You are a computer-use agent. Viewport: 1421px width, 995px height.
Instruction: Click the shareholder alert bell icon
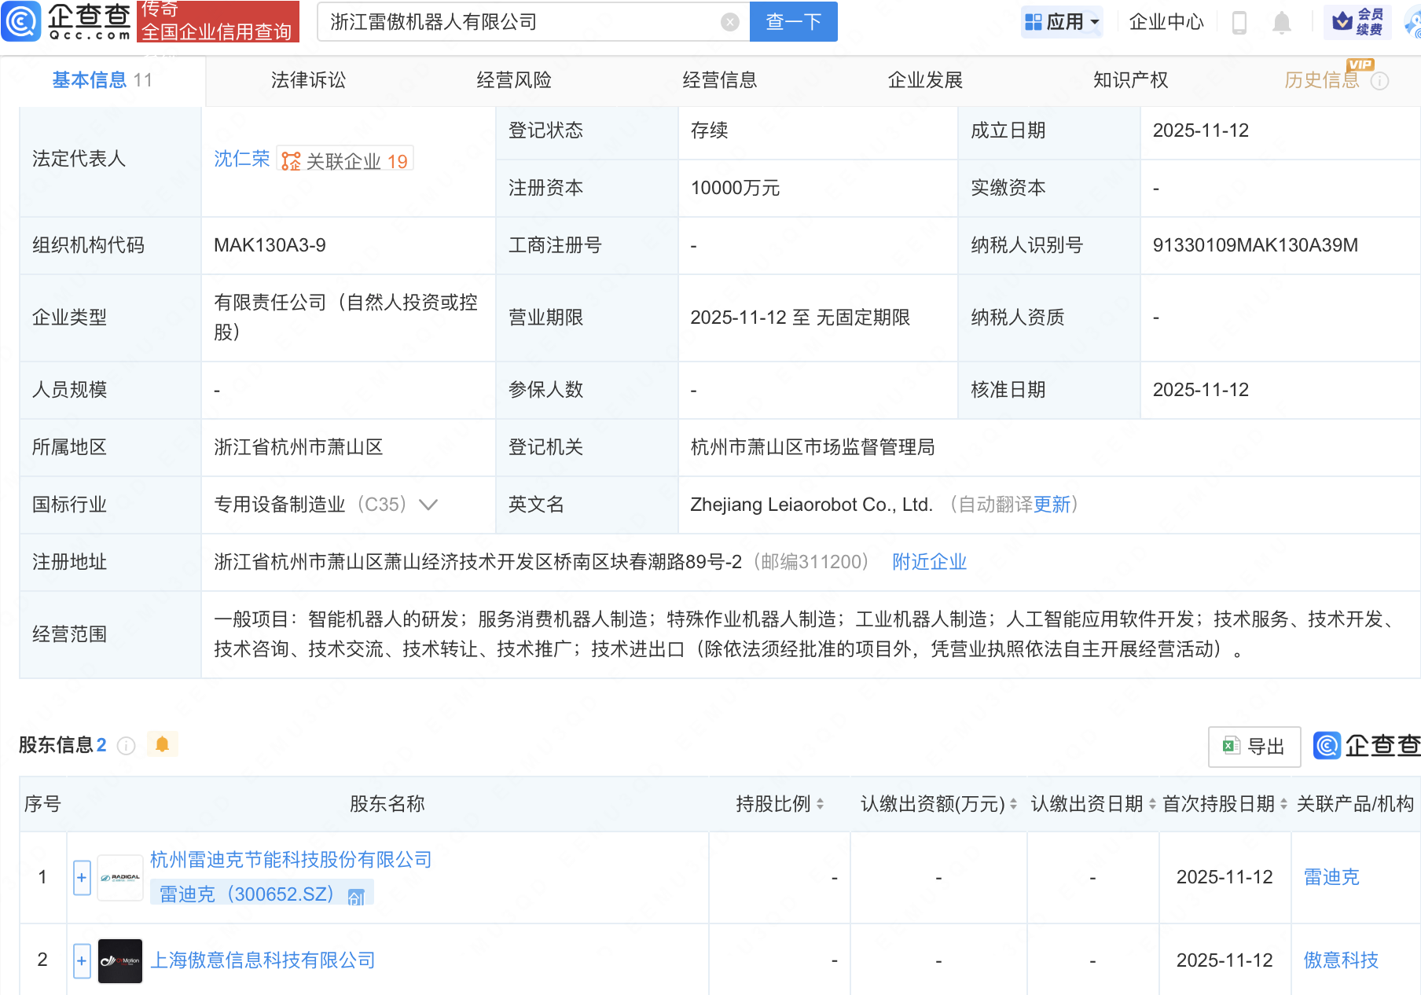pyautogui.click(x=163, y=744)
